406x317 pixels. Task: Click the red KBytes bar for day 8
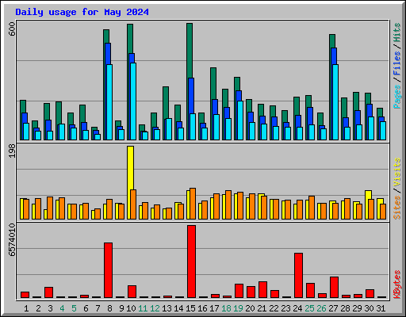[109, 270]
